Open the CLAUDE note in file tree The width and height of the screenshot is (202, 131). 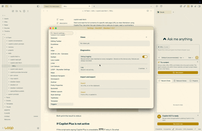tap(7, 113)
